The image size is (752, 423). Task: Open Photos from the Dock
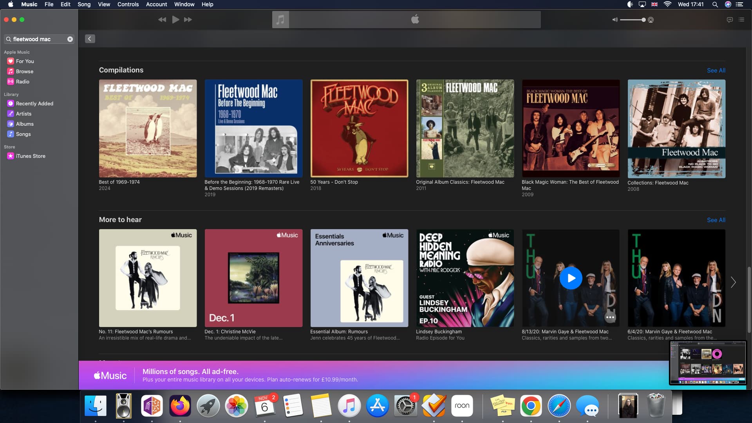(x=236, y=406)
